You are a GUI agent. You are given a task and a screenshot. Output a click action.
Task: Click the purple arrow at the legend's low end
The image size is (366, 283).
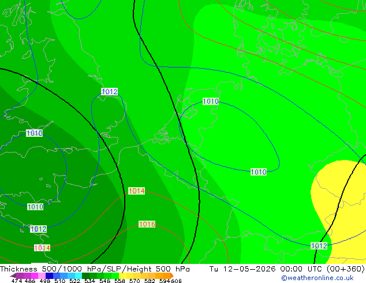point(13,275)
